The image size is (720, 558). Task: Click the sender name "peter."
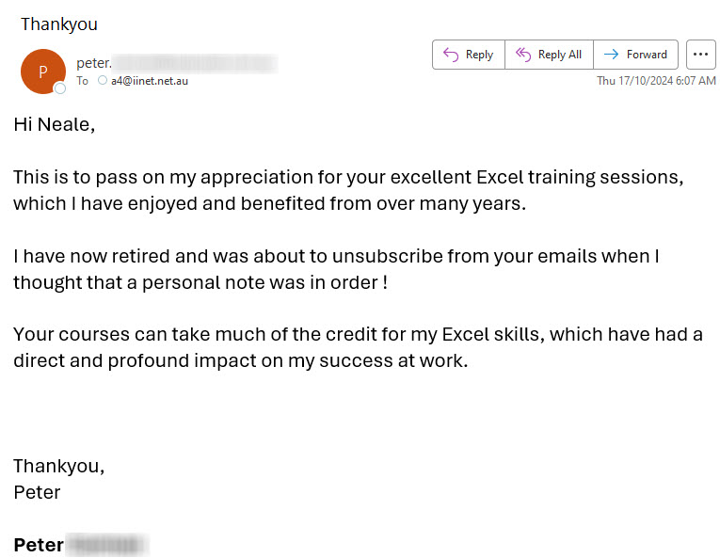94,63
